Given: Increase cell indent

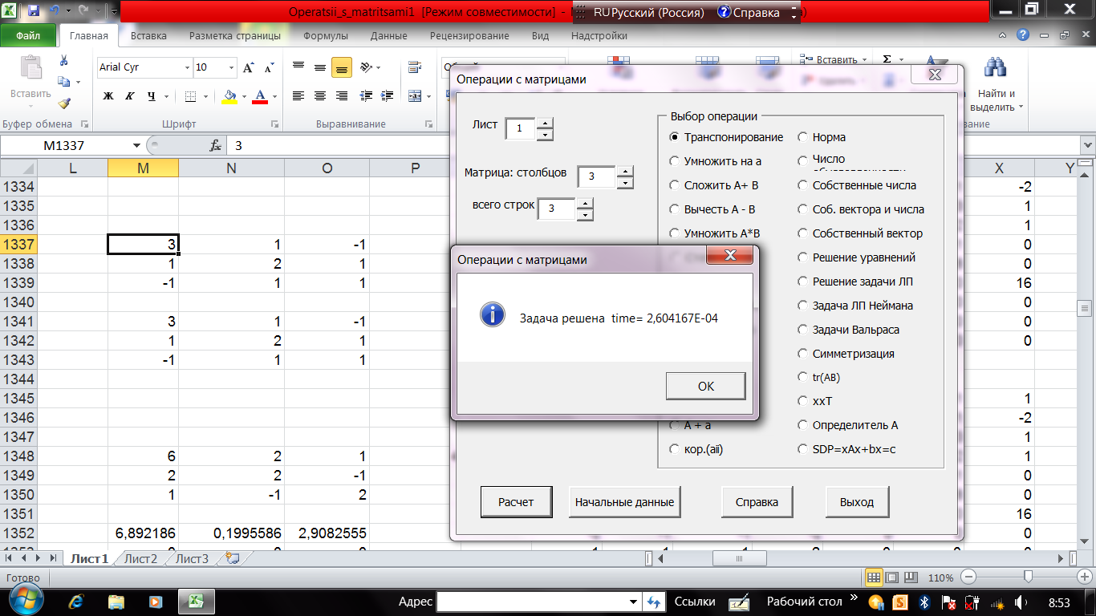Looking at the screenshot, I should [388, 96].
